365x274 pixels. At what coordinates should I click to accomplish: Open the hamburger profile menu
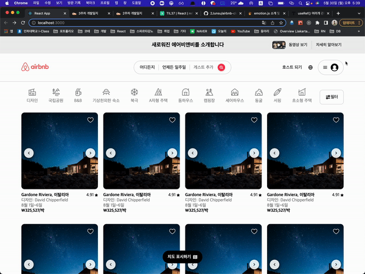(x=330, y=68)
